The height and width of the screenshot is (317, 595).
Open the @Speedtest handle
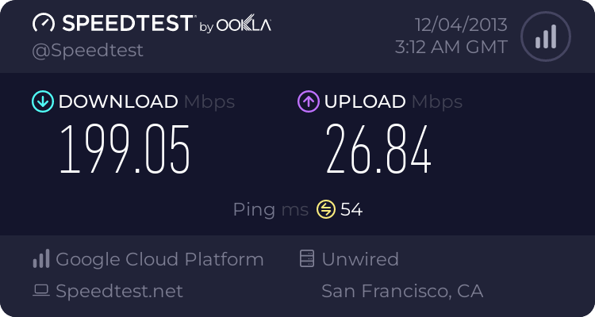click(87, 51)
